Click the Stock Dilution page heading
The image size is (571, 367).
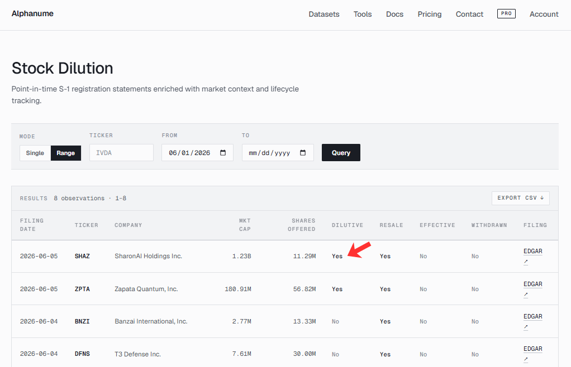click(62, 68)
